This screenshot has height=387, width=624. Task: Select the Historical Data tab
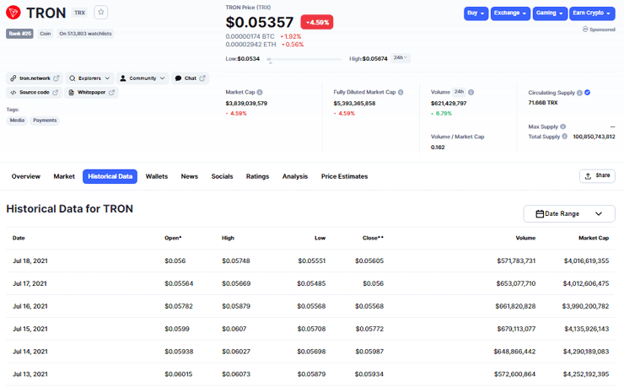point(110,176)
